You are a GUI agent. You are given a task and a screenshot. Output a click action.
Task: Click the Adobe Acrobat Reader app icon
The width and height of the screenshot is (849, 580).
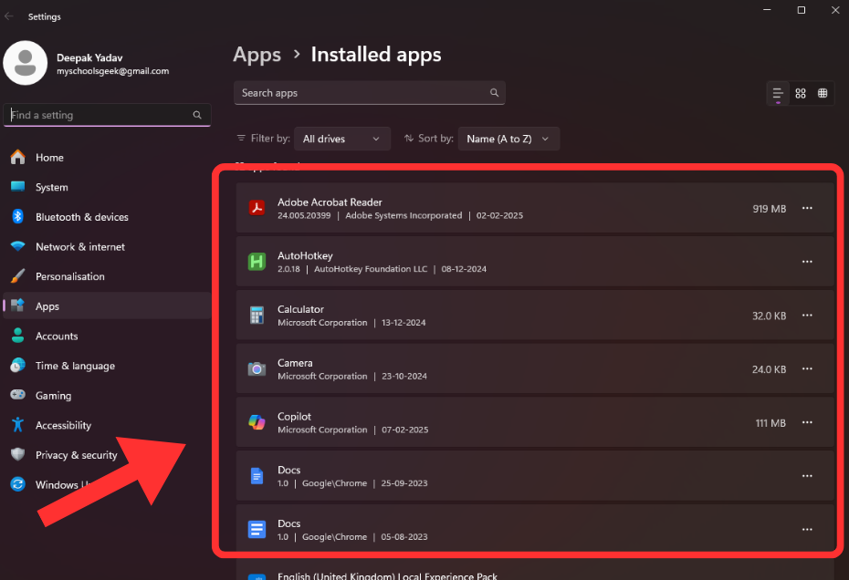[257, 208]
